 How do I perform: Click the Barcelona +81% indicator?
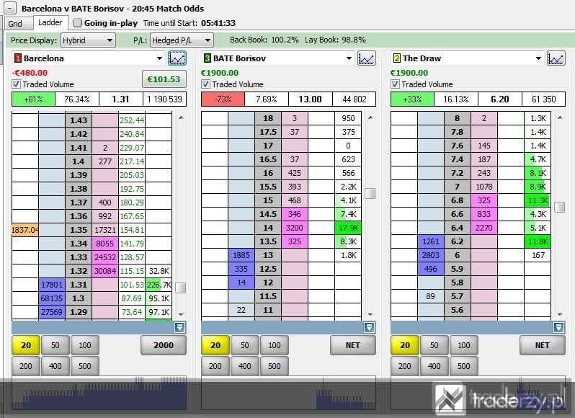point(33,99)
